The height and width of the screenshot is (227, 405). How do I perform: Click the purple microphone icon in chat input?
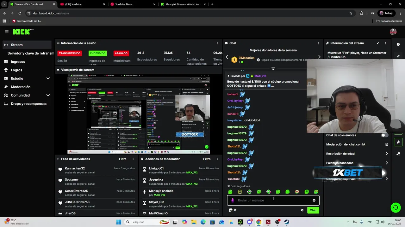[x=233, y=200]
